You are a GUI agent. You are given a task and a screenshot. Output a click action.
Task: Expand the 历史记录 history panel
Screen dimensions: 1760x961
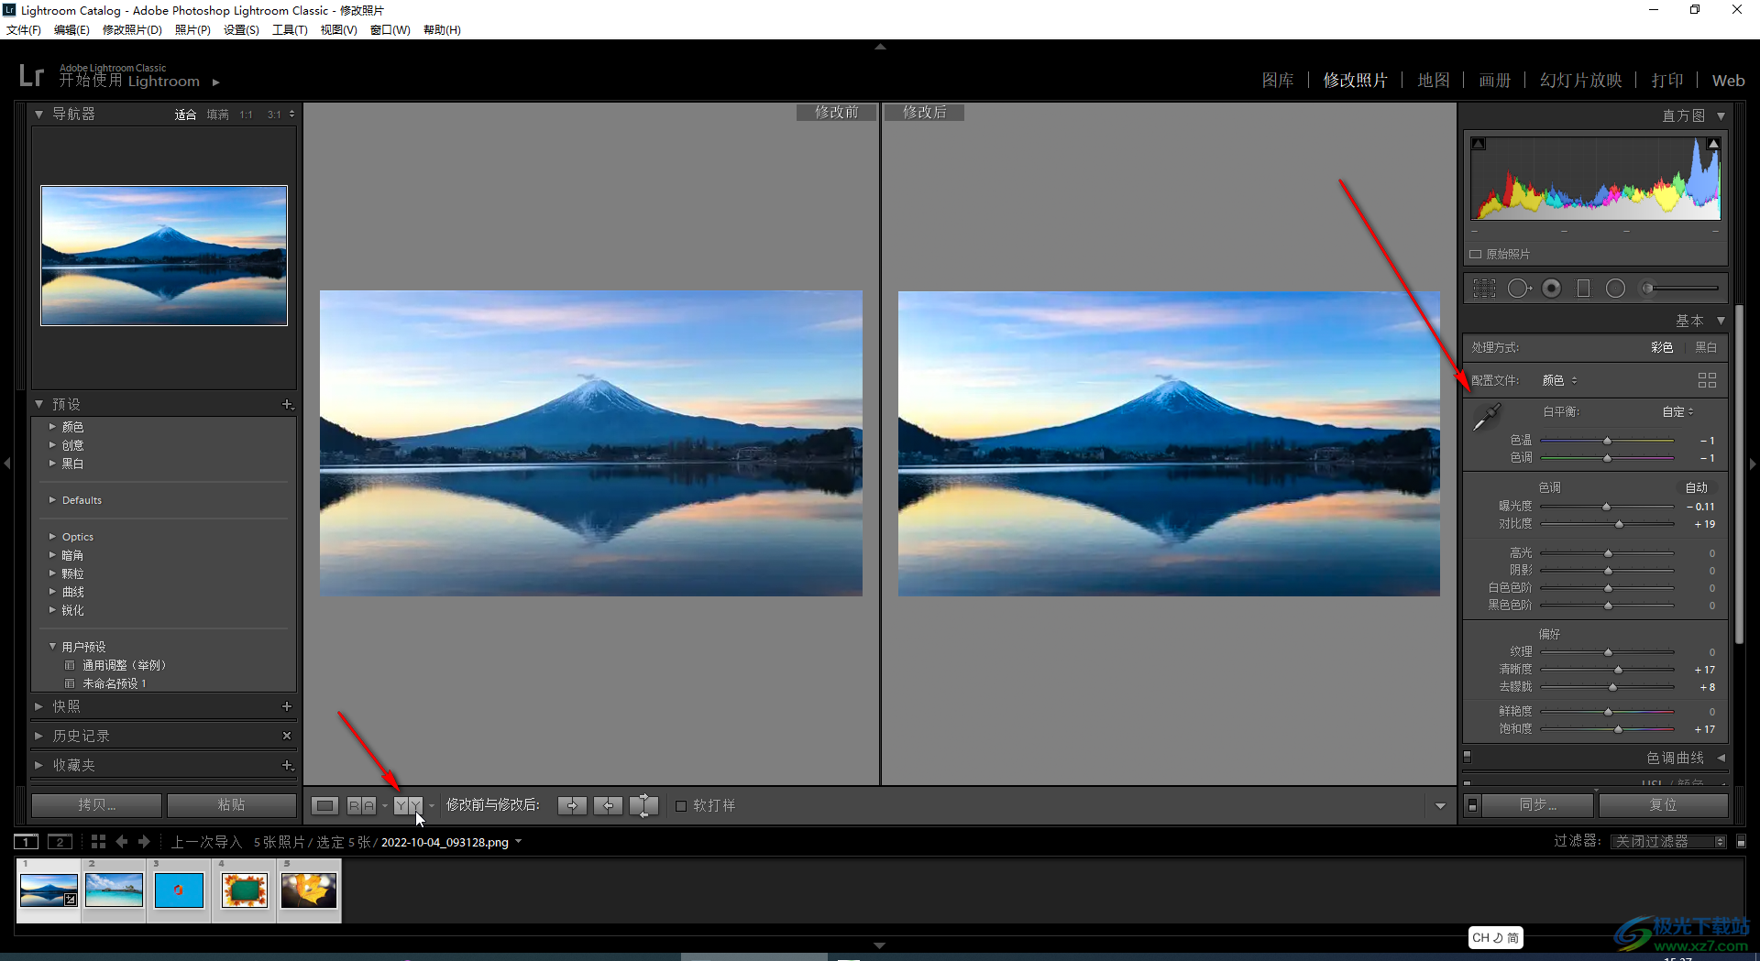39,736
